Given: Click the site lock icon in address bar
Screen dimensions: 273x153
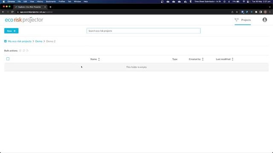Looking at the screenshot, I should click(18, 12).
